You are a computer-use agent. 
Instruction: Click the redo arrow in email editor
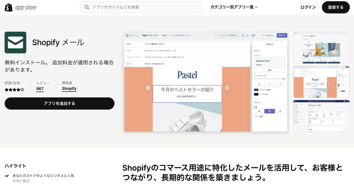click(x=247, y=35)
